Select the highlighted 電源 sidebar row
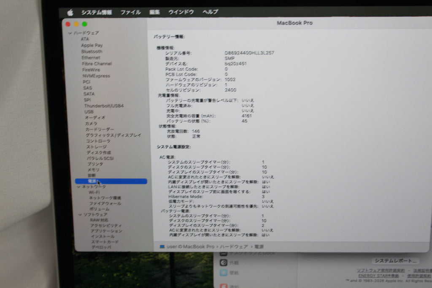The height and width of the screenshot is (288, 432). pos(111,181)
